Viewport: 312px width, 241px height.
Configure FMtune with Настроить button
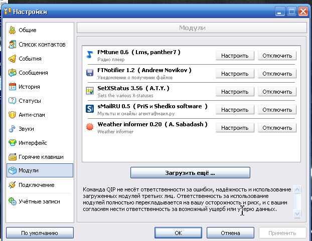coord(235,56)
